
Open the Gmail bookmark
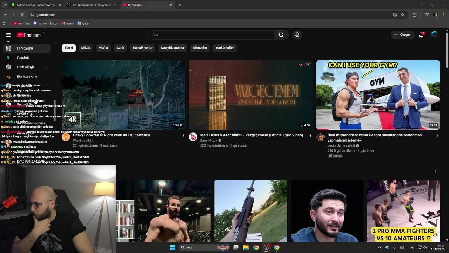(x=67, y=24)
